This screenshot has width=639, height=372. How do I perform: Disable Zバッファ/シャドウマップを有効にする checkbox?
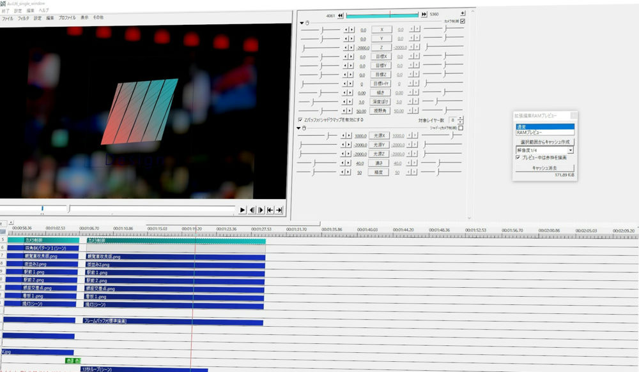[300, 119]
